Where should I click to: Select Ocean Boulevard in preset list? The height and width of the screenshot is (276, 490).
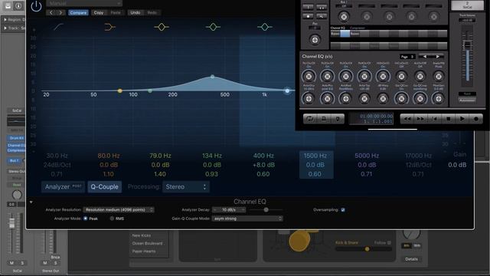(x=147, y=243)
